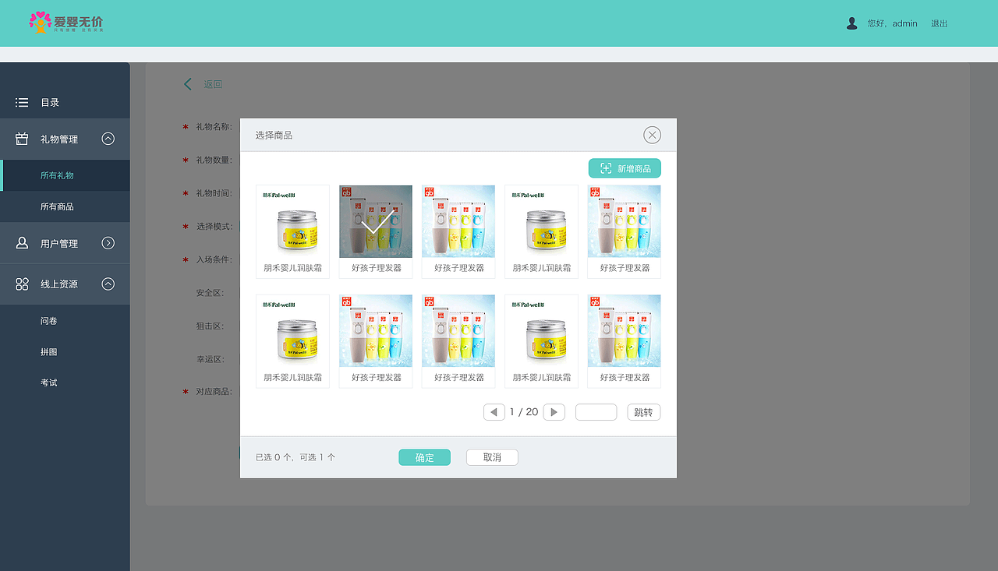Click the previous page arrow in pagination
The height and width of the screenshot is (571, 998).
tap(494, 411)
